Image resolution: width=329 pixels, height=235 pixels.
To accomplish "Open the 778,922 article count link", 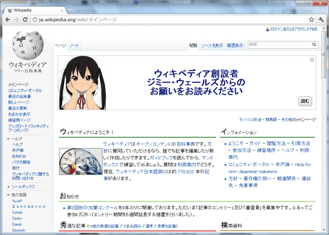I will tap(186, 172).
